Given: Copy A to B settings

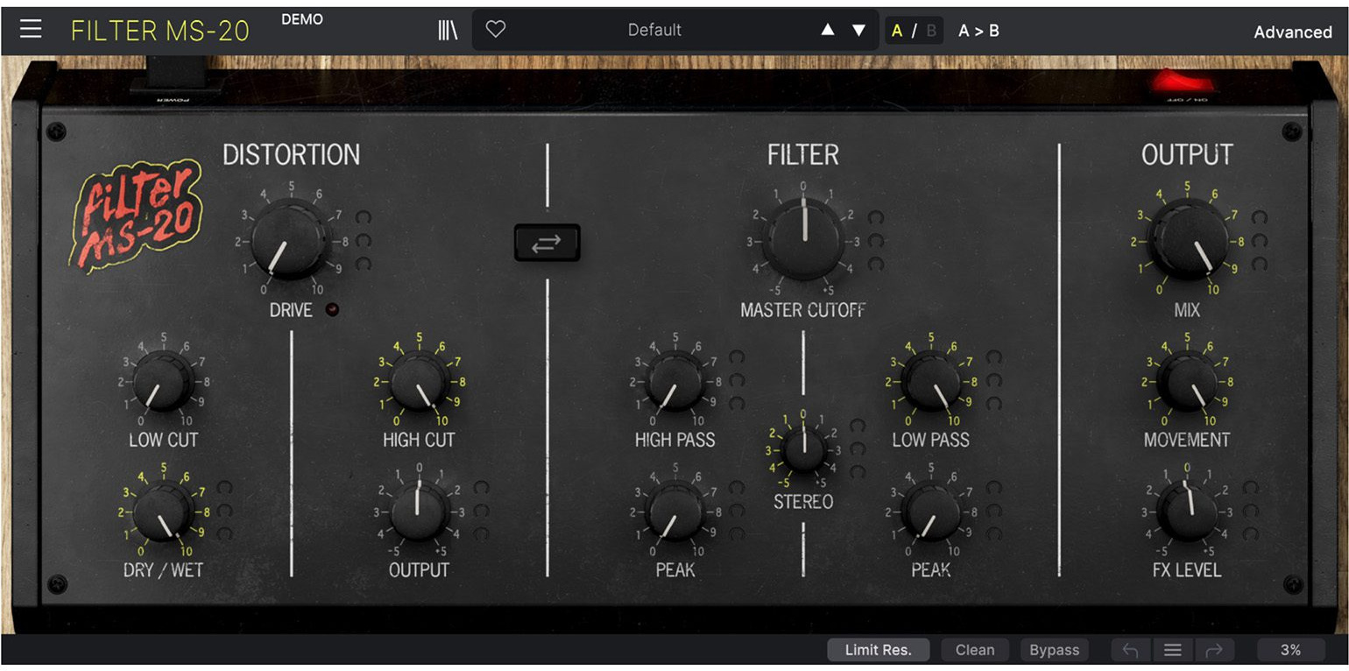Looking at the screenshot, I should point(978,31).
